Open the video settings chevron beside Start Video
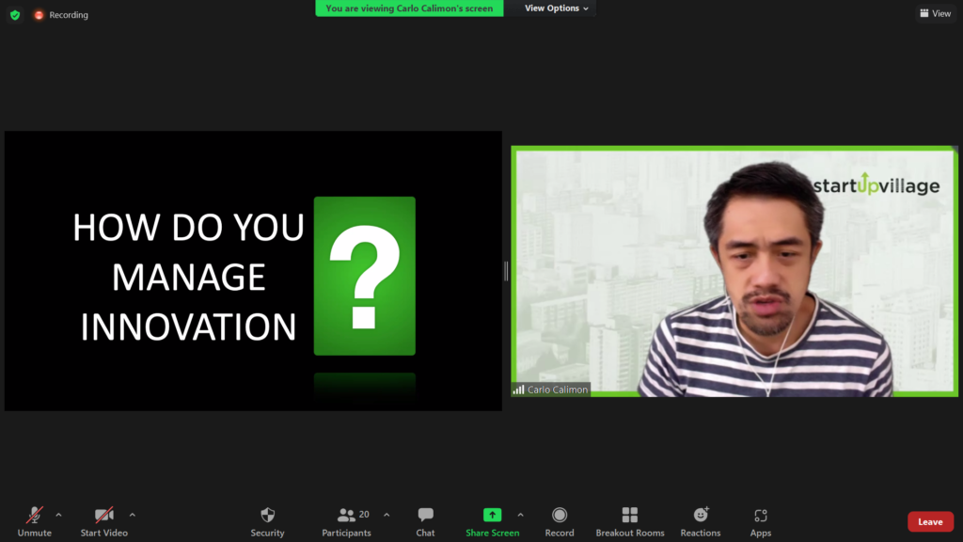The height and width of the screenshot is (542, 963). coord(133,516)
